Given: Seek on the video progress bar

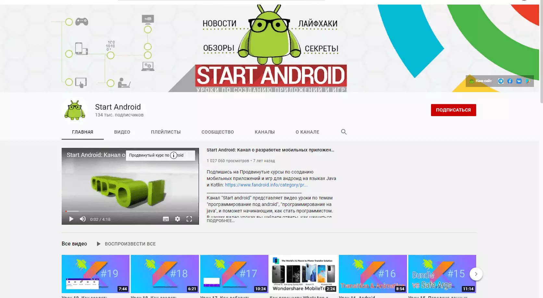Looking at the screenshot, I should (130, 211).
